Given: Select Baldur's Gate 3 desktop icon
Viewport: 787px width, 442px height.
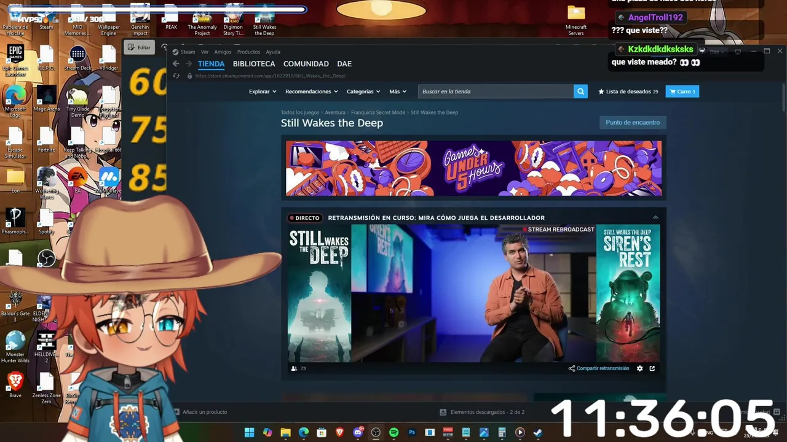Looking at the screenshot, I should (15, 306).
